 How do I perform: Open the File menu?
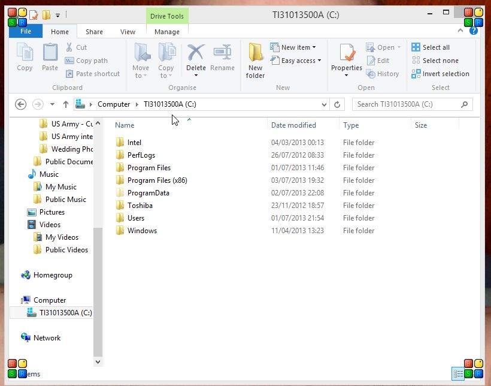pyautogui.click(x=26, y=31)
